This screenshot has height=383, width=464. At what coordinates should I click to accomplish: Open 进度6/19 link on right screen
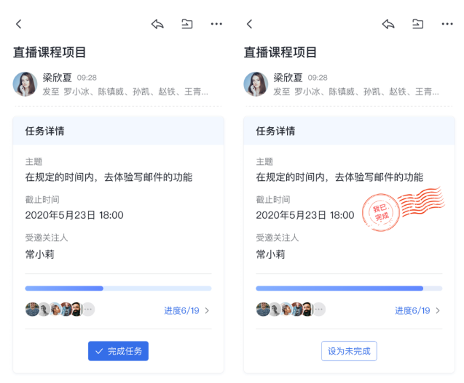tap(412, 310)
